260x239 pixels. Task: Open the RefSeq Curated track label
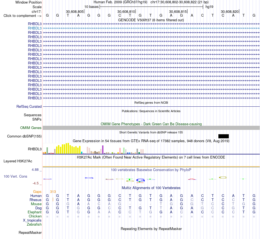coord(29,106)
